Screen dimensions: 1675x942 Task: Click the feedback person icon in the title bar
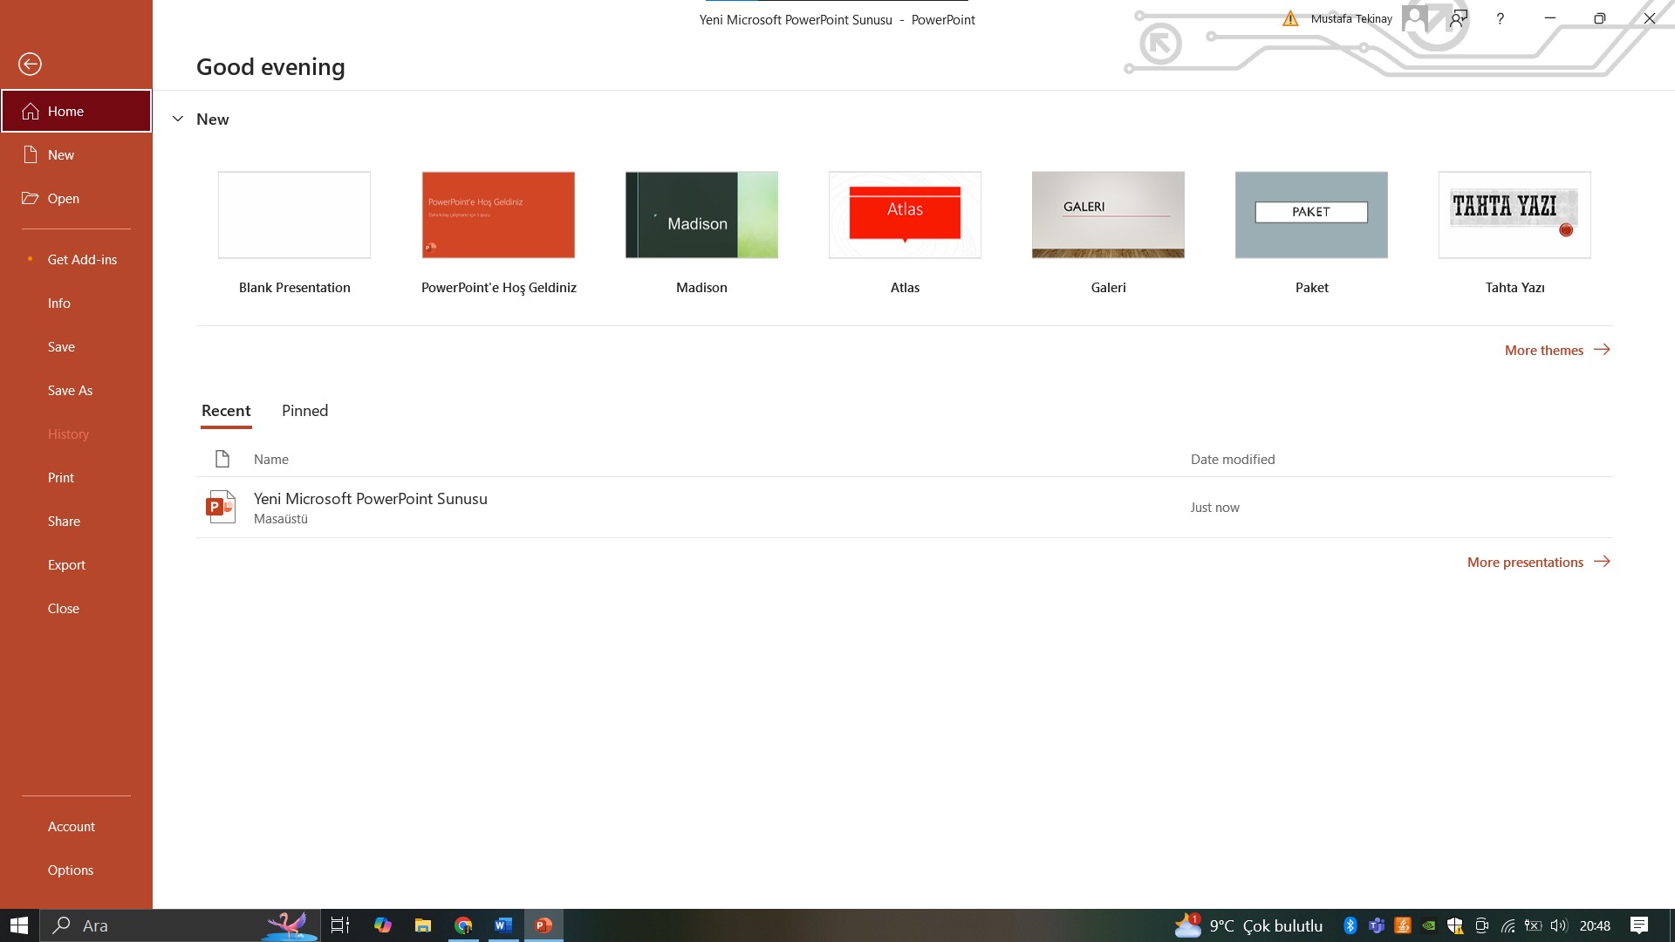pyautogui.click(x=1459, y=18)
